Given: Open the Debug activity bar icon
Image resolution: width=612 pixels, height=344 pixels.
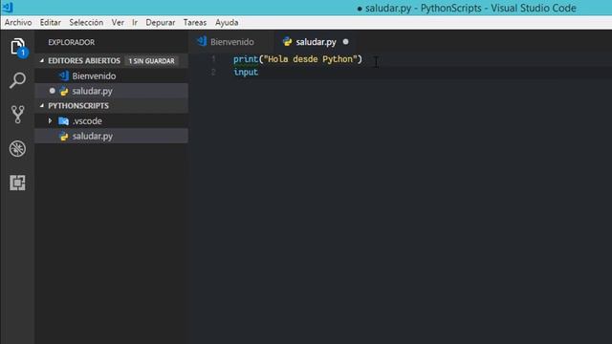Looking at the screenshot, I should point(17,149).
